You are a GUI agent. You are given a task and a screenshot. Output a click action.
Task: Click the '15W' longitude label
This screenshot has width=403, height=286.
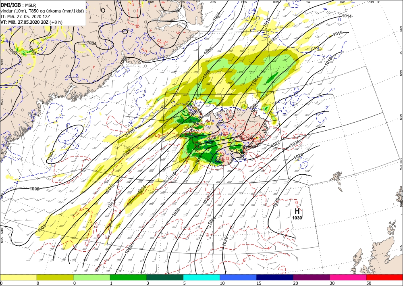[244, 2]
